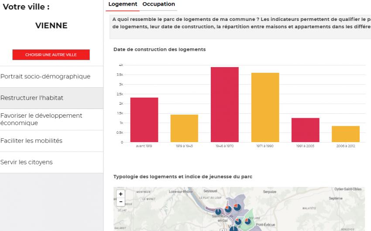Select the '1991 à 2005' red bar
The image size is (371, 231).
305,130
